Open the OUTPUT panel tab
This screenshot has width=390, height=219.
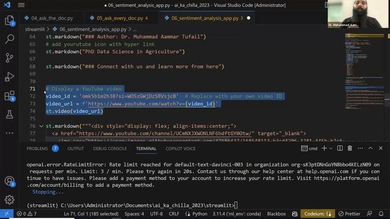point(76,148)
